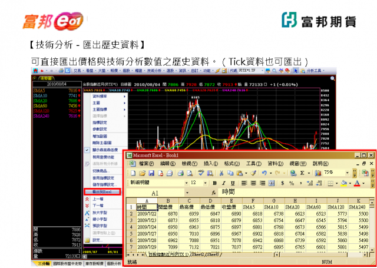Open Excel 資料(D) menu
The width and height of the screenshot is (377, 268).
pos(276,163)
